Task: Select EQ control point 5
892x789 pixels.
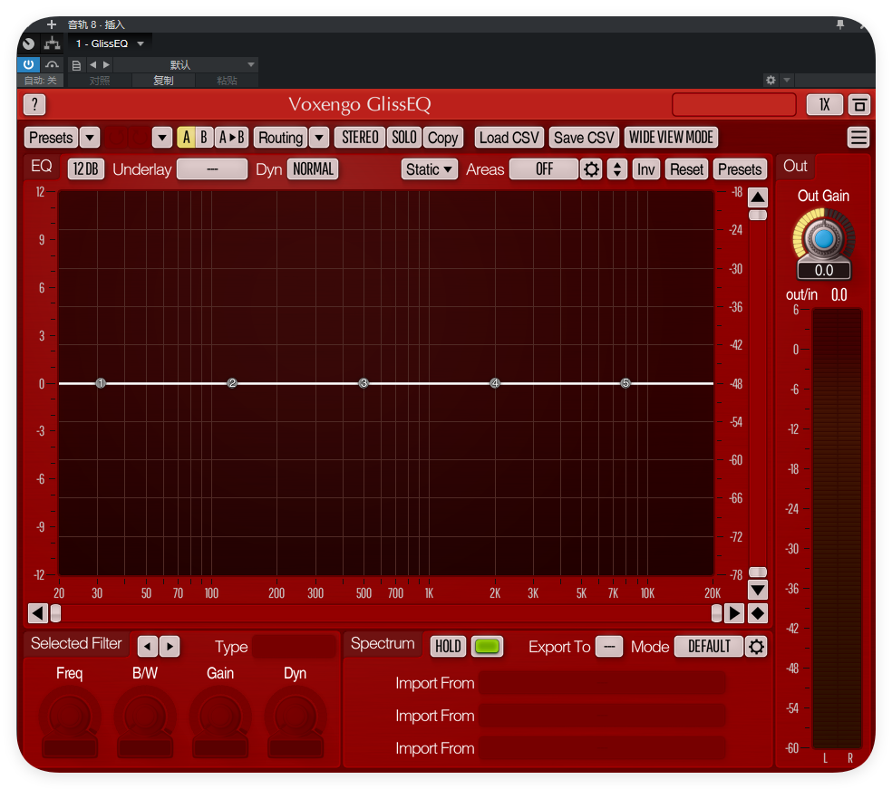Action: click(625, 383)
